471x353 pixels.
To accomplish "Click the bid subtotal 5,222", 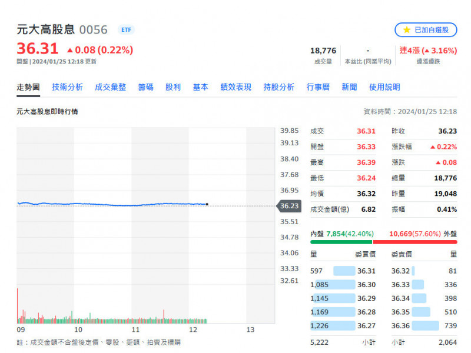I will [319, 342].
